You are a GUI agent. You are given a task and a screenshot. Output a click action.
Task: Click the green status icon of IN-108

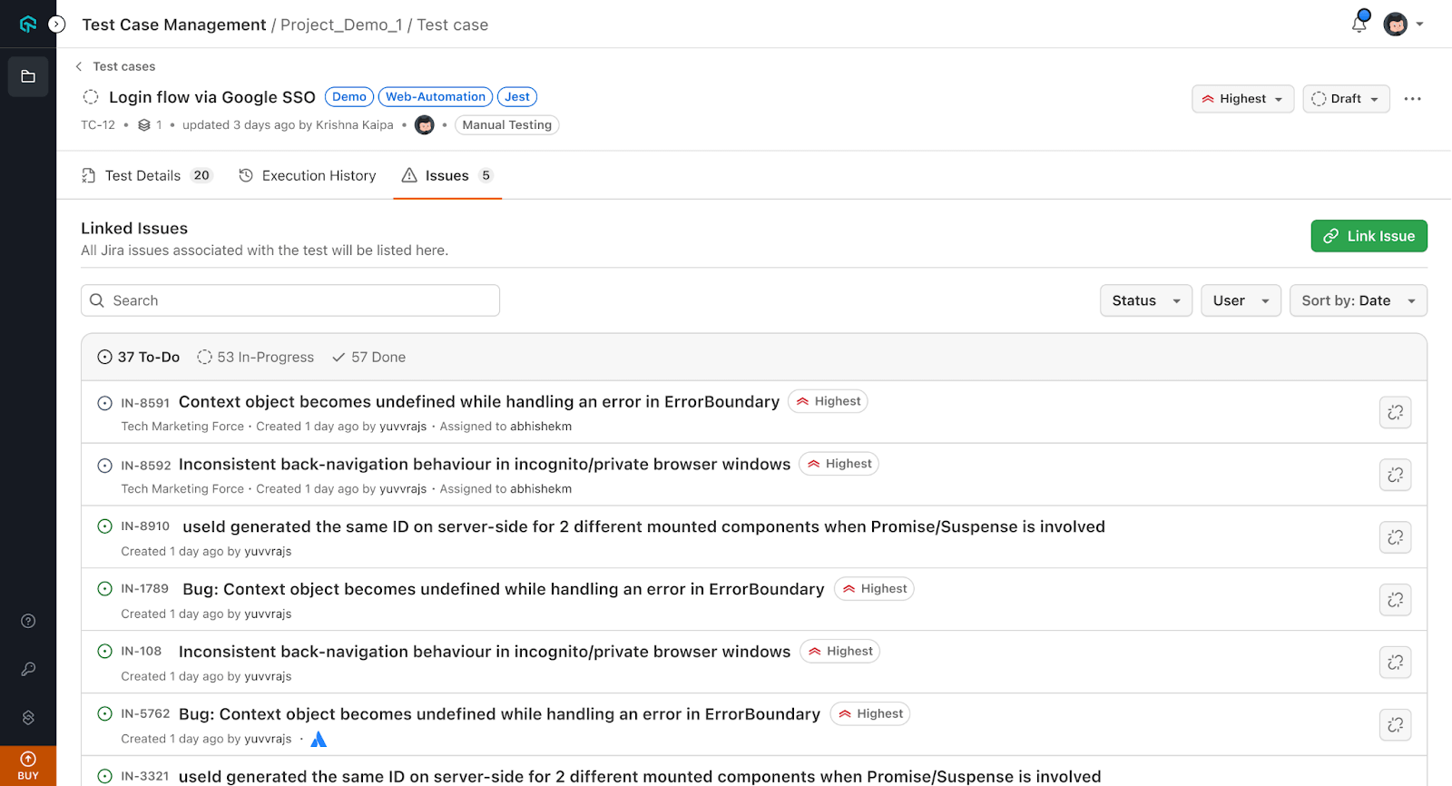click(105, 652)
